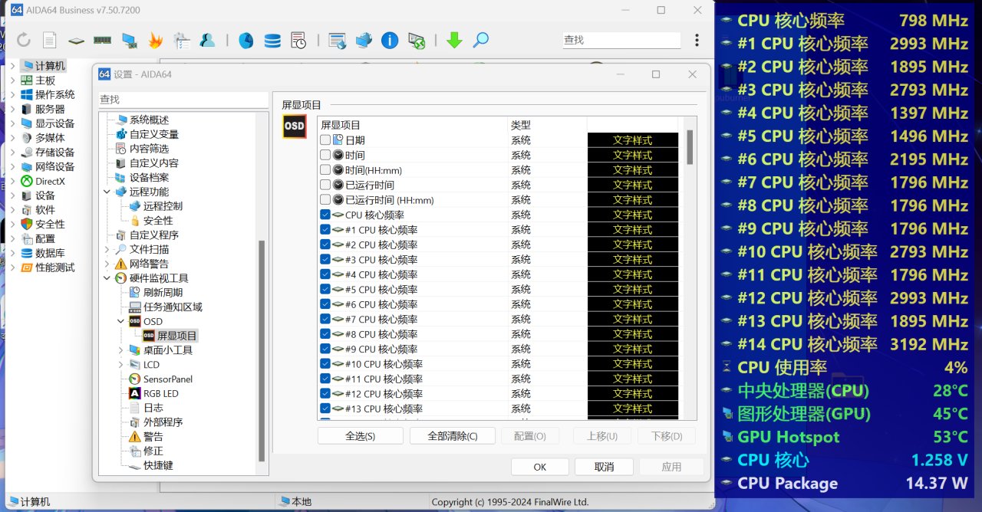
Task: Expand the LCD tree node
Action: (121, 364)
